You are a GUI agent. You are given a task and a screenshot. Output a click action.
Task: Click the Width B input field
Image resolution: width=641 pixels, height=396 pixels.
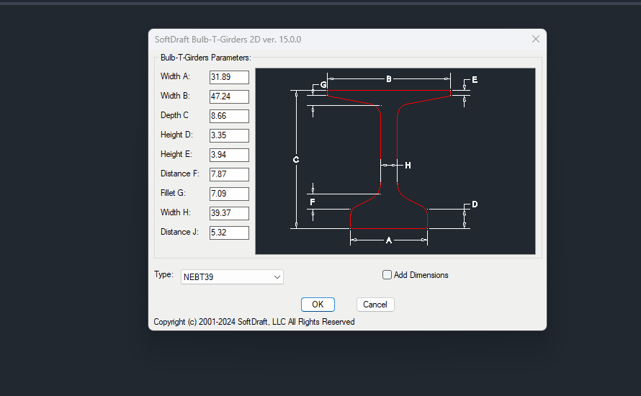point(229,96)
